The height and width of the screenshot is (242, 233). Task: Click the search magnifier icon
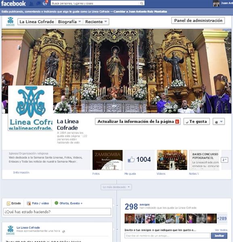(141, 3)
